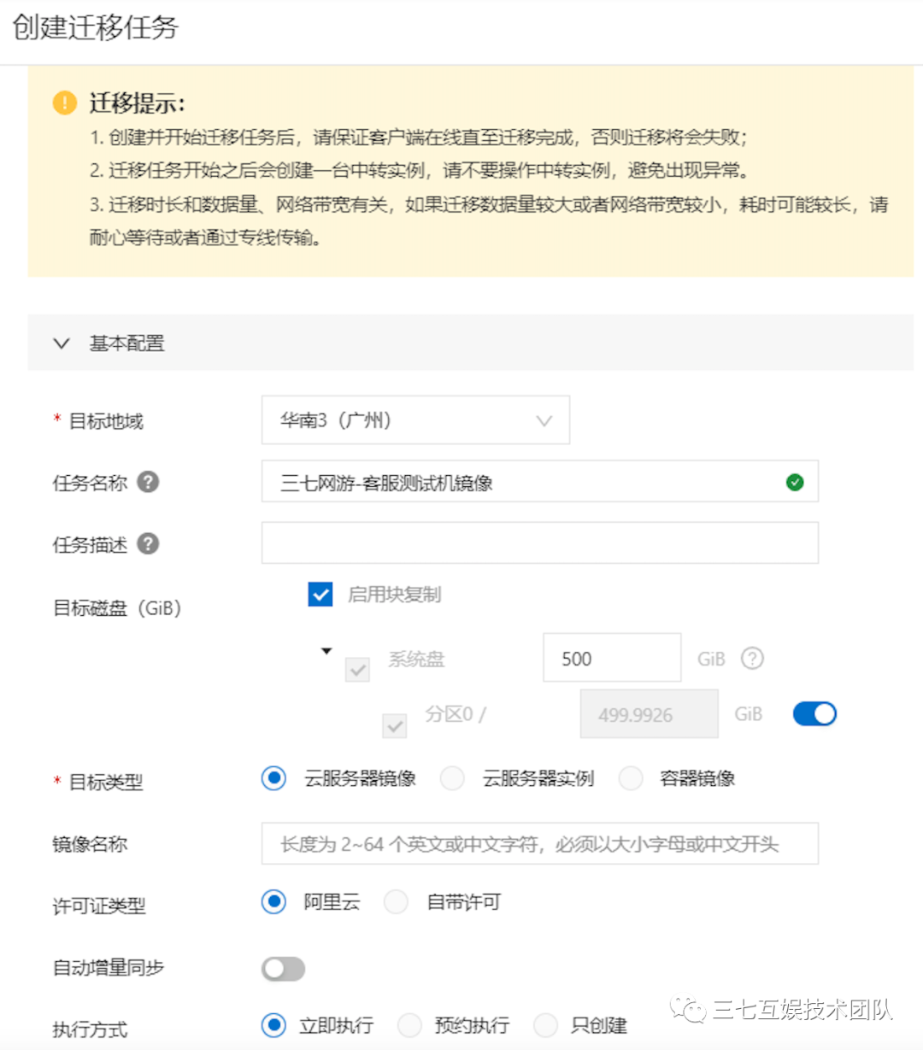This screenshot has height=1050, width=923.
Task: Turn off the 分区0 partition switch
Action: (814, 714)
